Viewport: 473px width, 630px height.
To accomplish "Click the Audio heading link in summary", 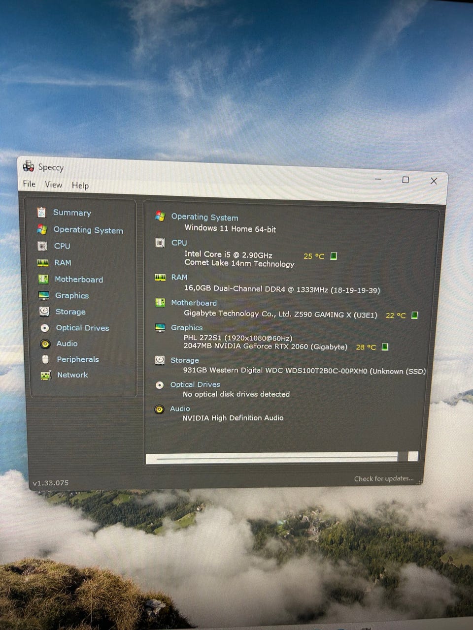I will click(x=180, y=409).
